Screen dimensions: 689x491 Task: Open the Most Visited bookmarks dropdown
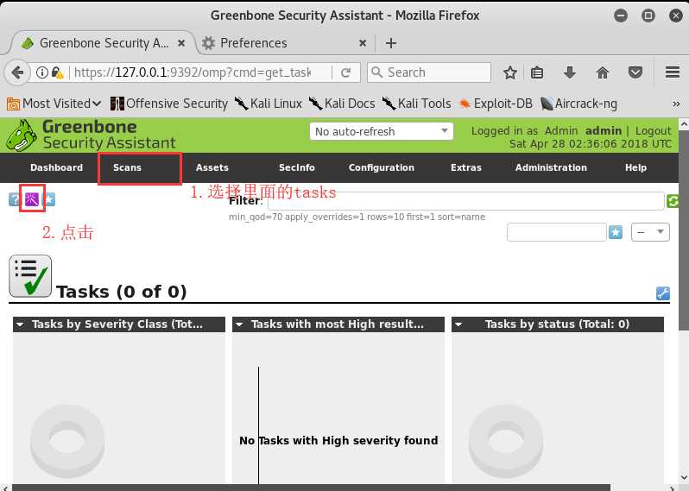[x=54, y=104]
